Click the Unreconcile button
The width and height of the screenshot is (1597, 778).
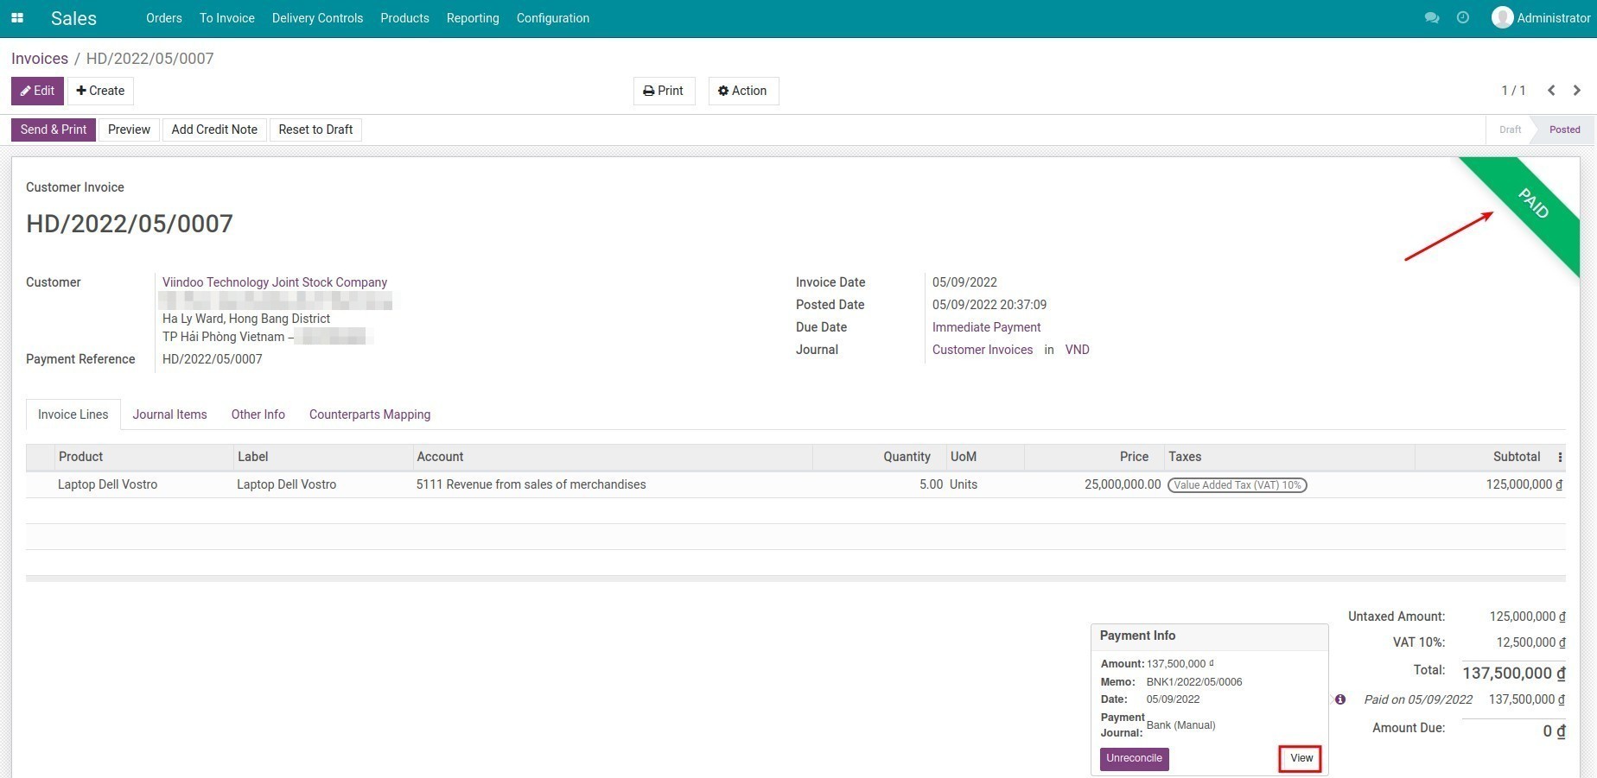1134,759
